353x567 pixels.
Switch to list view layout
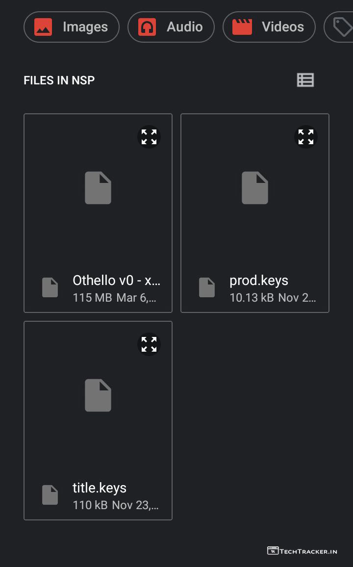[305, 80]
